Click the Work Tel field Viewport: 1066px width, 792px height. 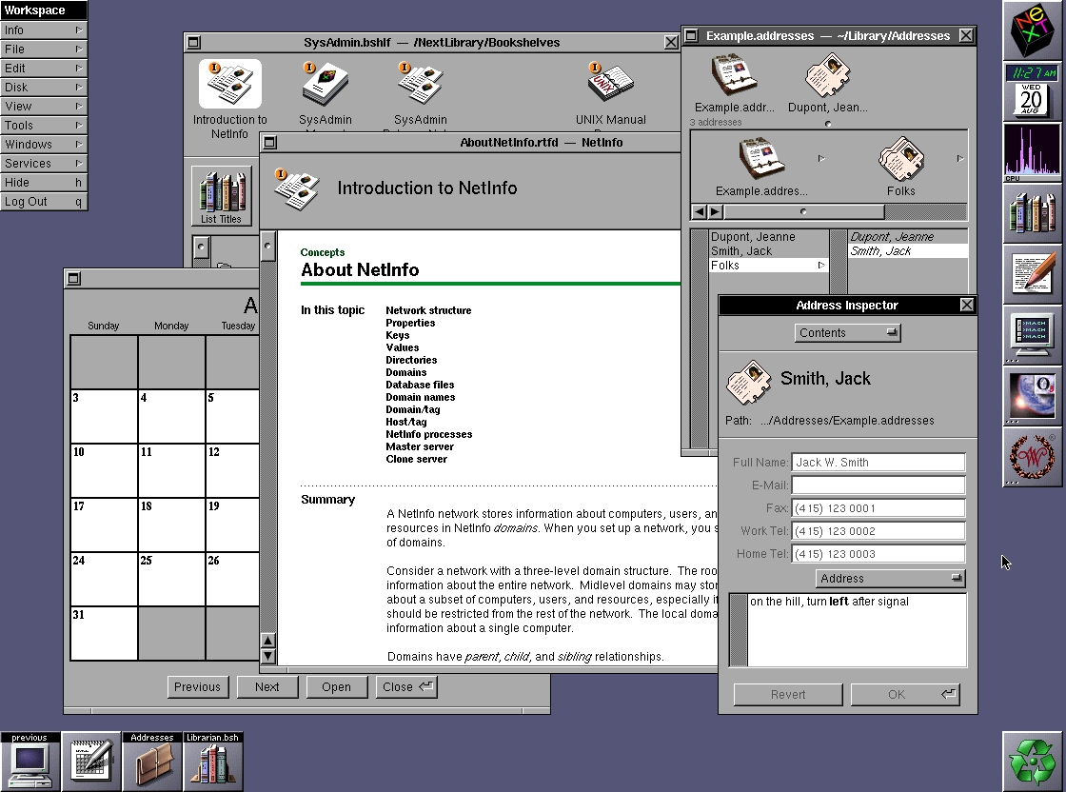pyautogui.click(x=878, y=531)
